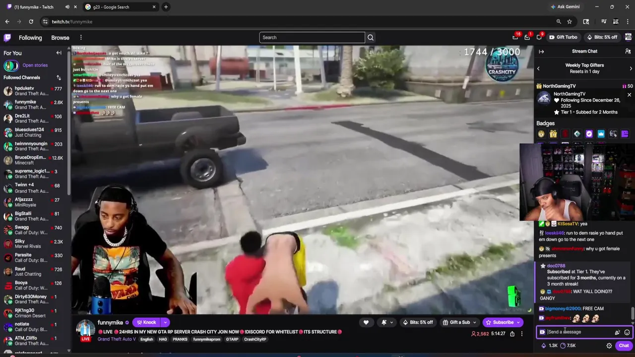Open the chat community users icon

click(628, 52)
